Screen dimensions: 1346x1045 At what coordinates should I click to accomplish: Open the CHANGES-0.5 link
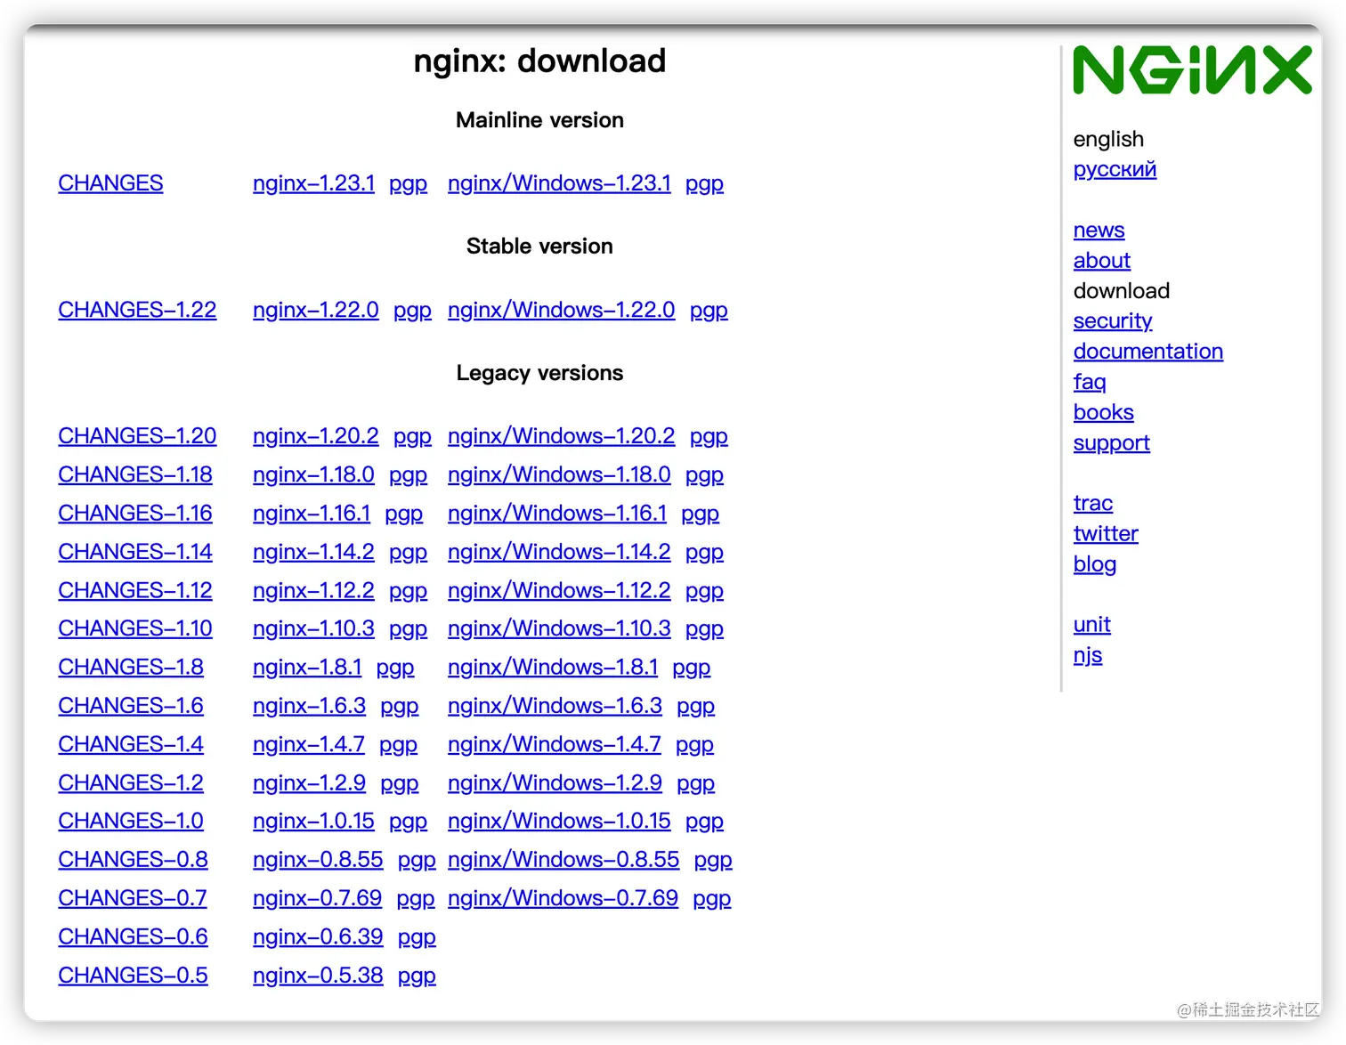click(133, 976)
